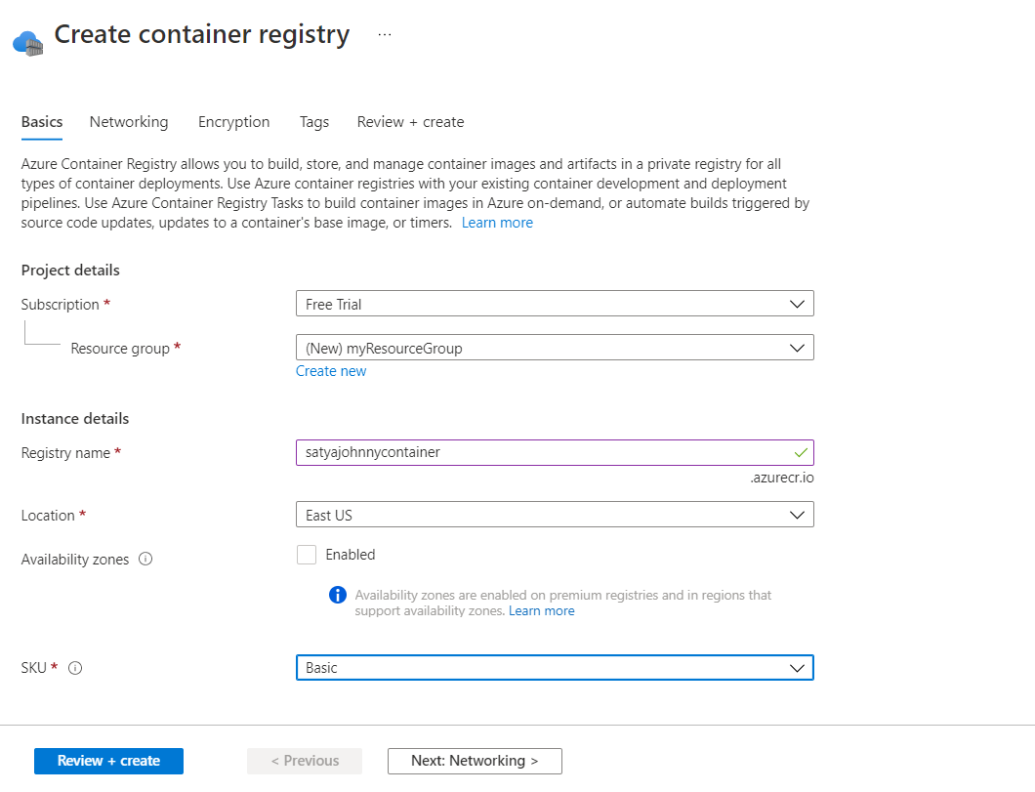Go to the Review + create tab
1035x792 pixels.
pyautogui.click(x=410, y=122)
